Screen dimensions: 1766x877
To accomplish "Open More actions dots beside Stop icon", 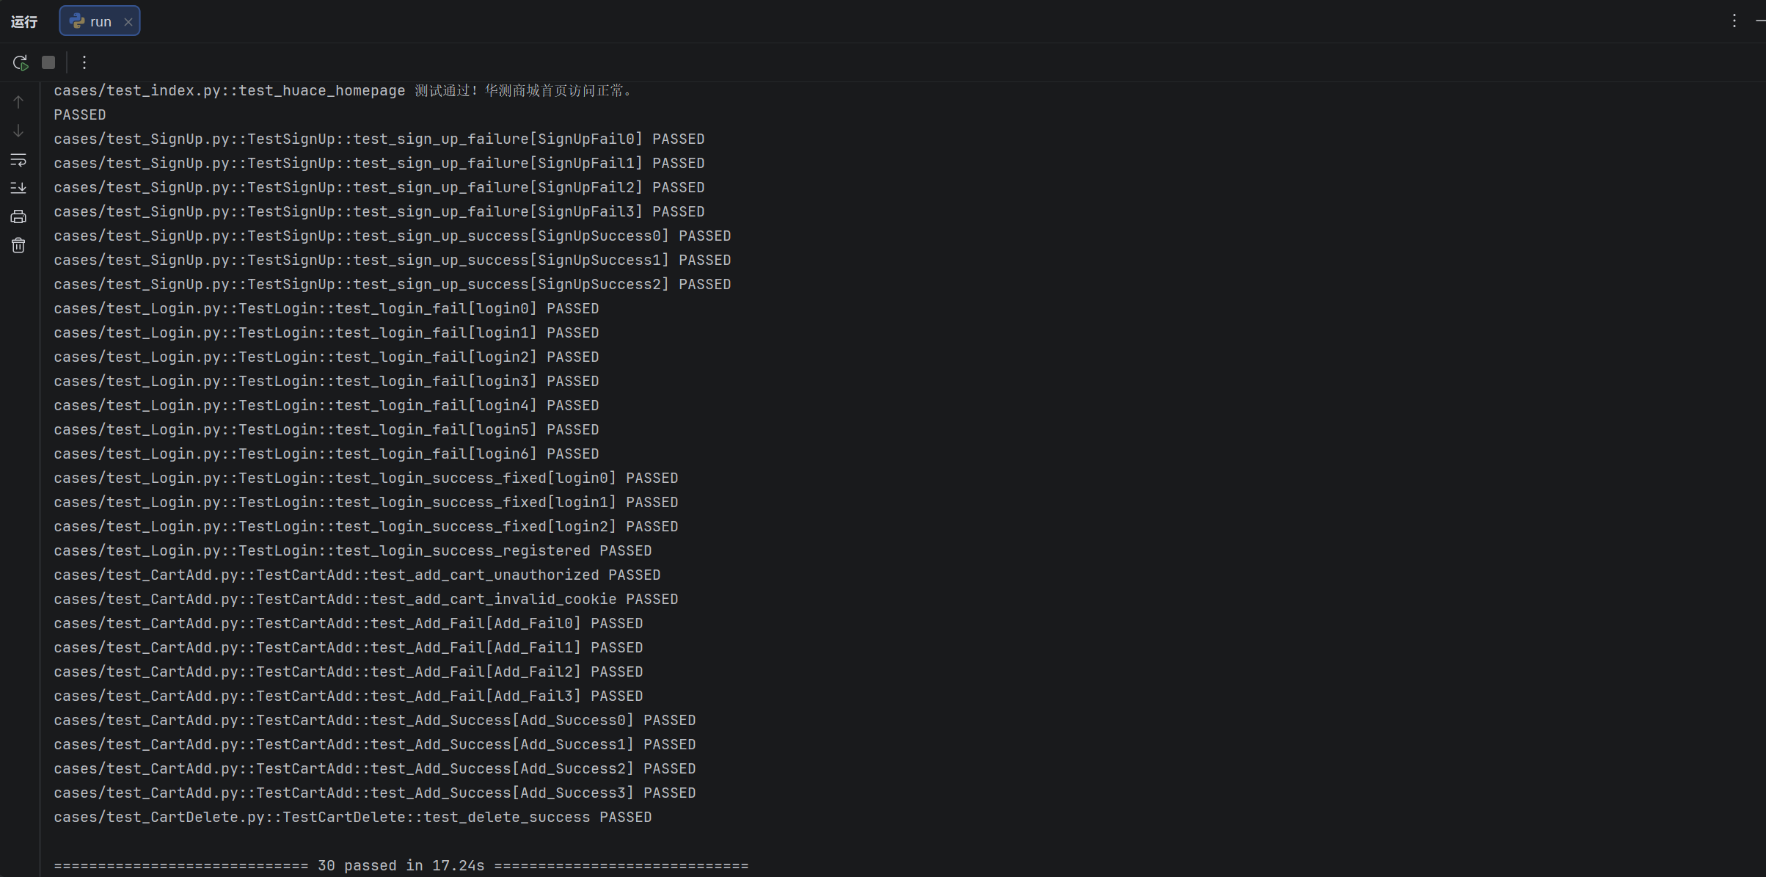I will (84, 62).
